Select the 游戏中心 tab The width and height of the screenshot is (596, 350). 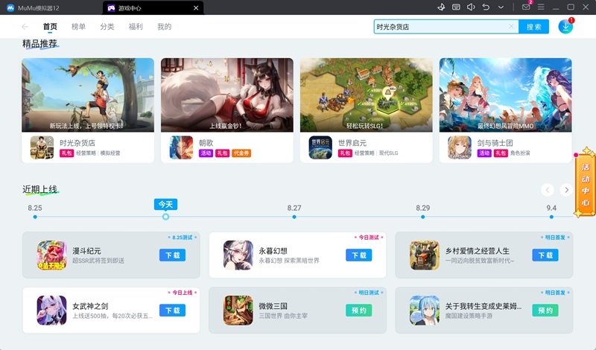153,7
